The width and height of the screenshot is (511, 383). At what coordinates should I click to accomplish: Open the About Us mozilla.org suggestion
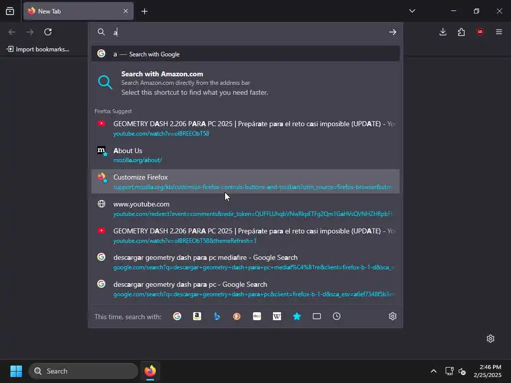click(x=246, y=155)
